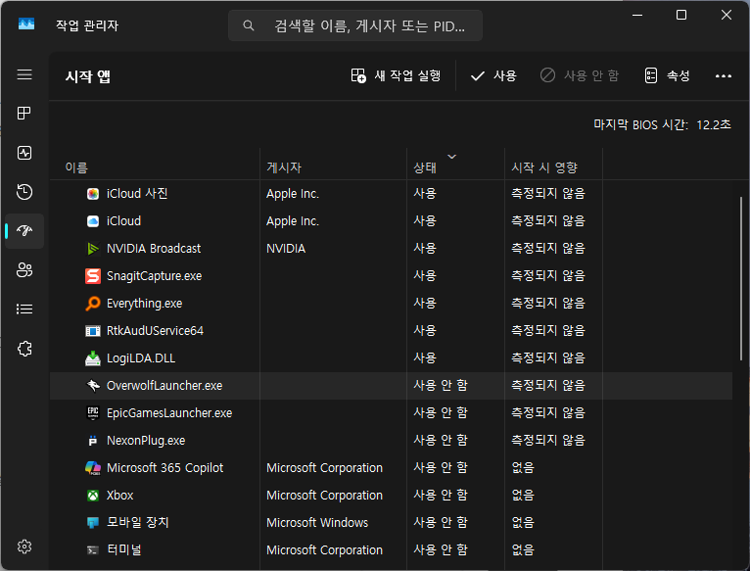Go to the Processes page icon
750x571 pixels.
[23, 114]
